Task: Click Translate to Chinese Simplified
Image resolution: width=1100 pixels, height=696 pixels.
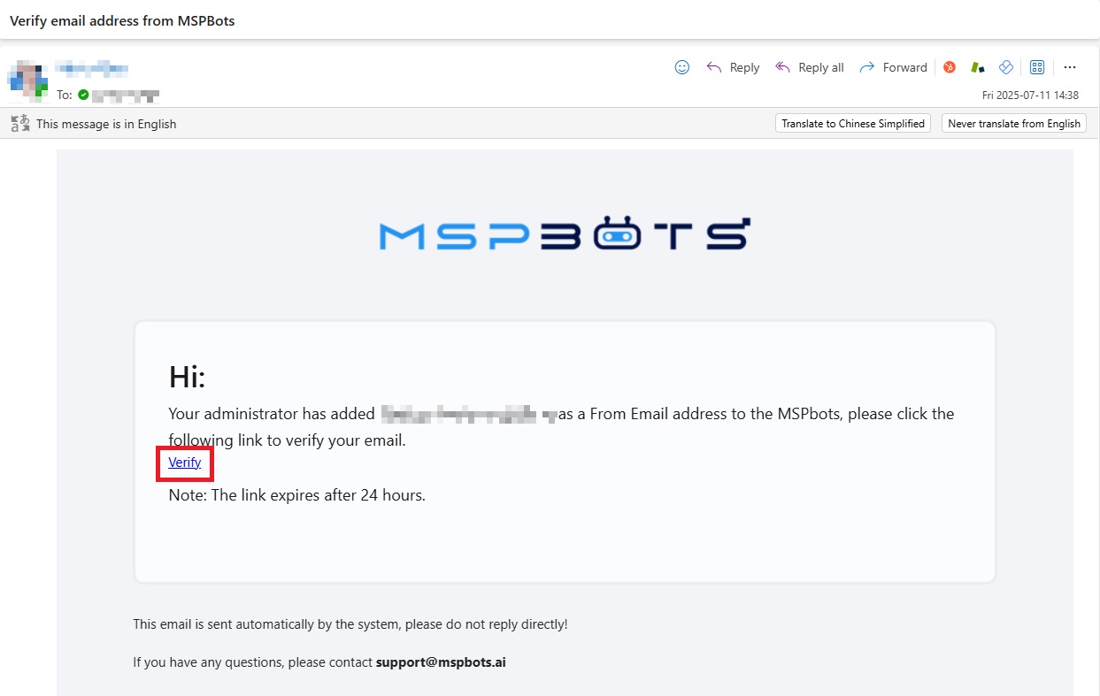Action: 851,123
